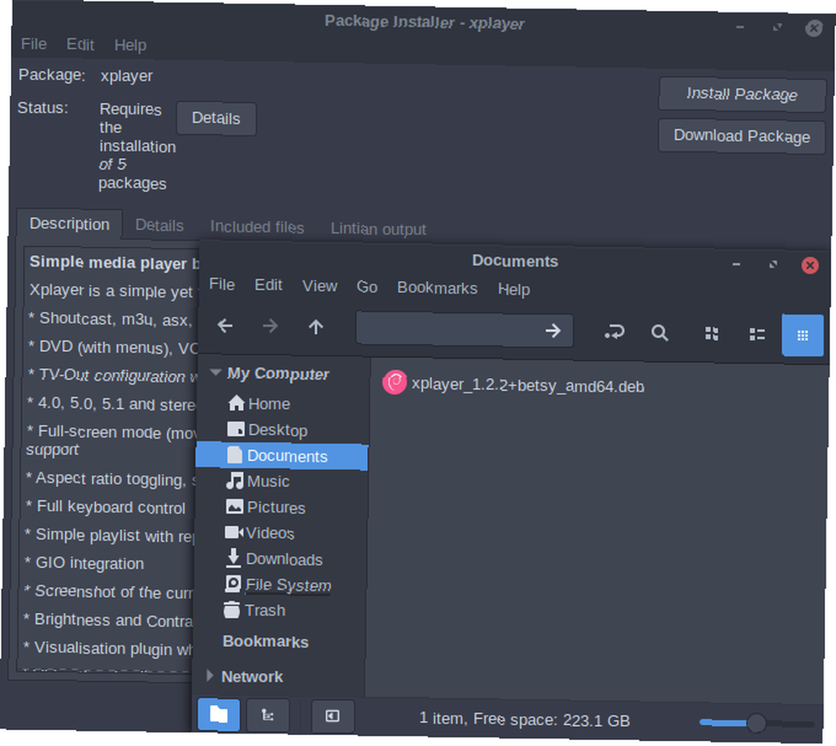836x746 pixels.
Task: Show tree view in the sidebar
Action: click(268, 715)
